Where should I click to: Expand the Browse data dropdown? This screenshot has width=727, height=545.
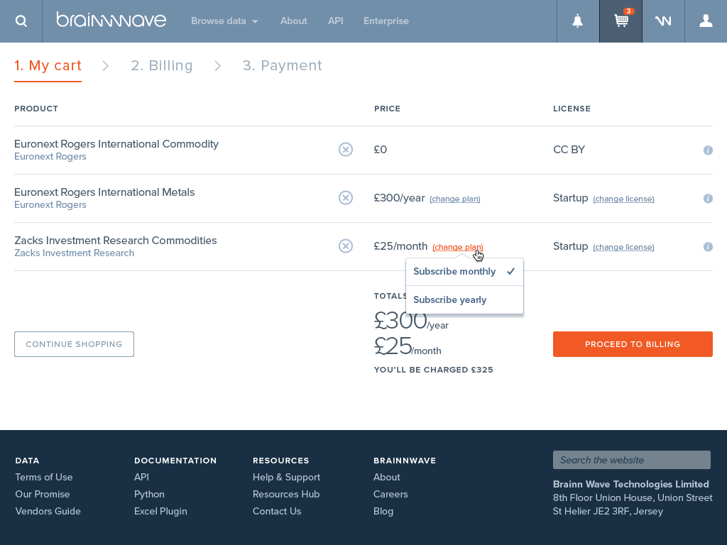[x=224, y=21]
